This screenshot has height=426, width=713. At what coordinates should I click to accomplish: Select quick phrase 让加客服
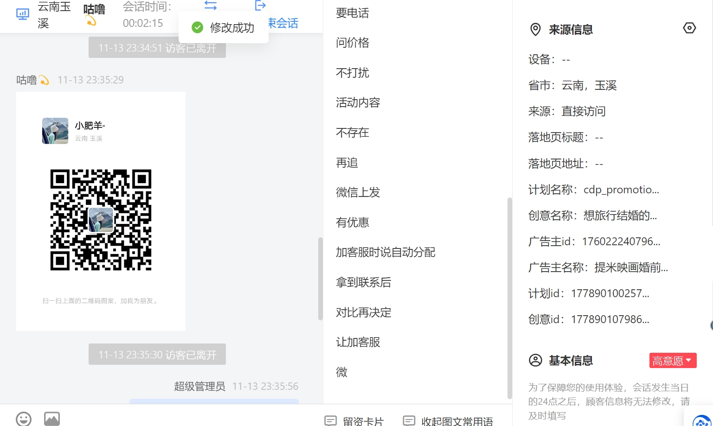(358, 342)
